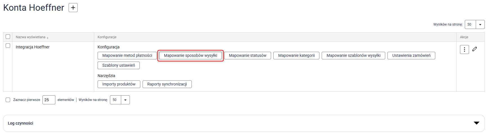Go to Mapowanie kategorii
This screenshot has width=487, height=135.
[x=296, y=56]
